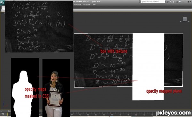Select the white opacity mapped plane in the viewport
The image size is (192, 117).
coord(148,67)
